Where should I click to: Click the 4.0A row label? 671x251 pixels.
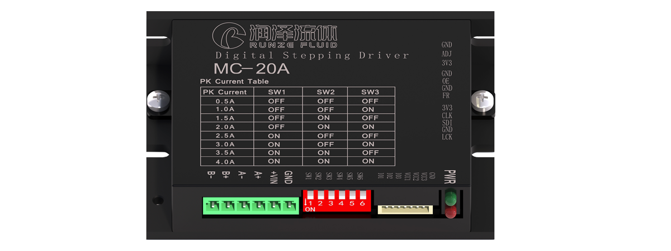pyautogui.click(x=225, y=161)
